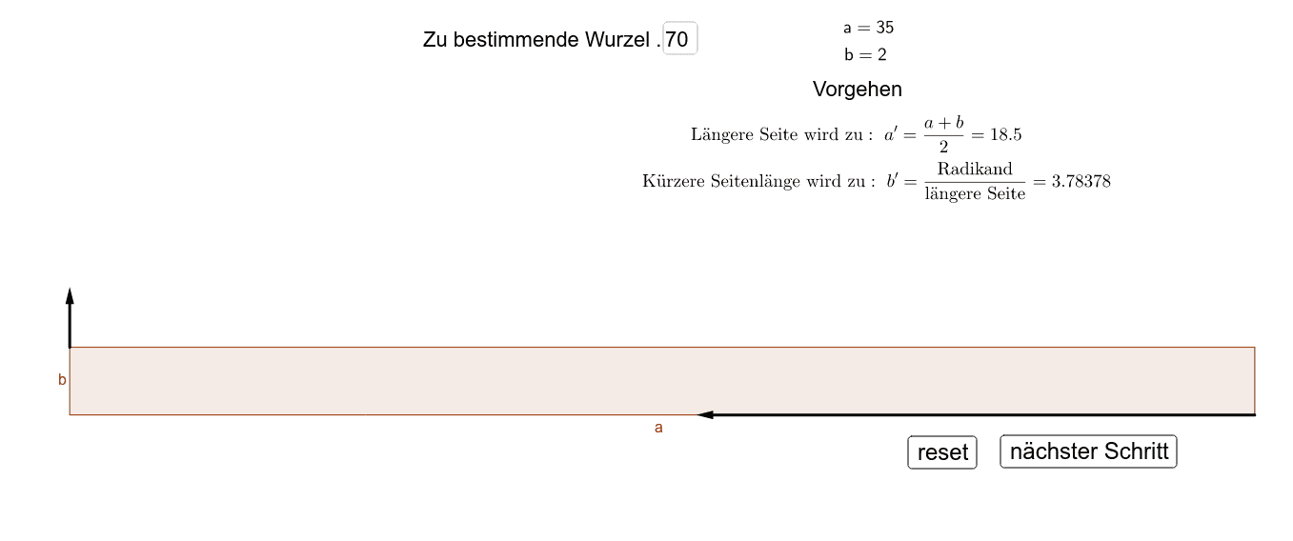Click the label Zu bestimmende Wurzel

(539, 40)
